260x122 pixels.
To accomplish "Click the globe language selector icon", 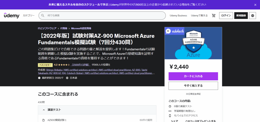I will pos(252,15).
